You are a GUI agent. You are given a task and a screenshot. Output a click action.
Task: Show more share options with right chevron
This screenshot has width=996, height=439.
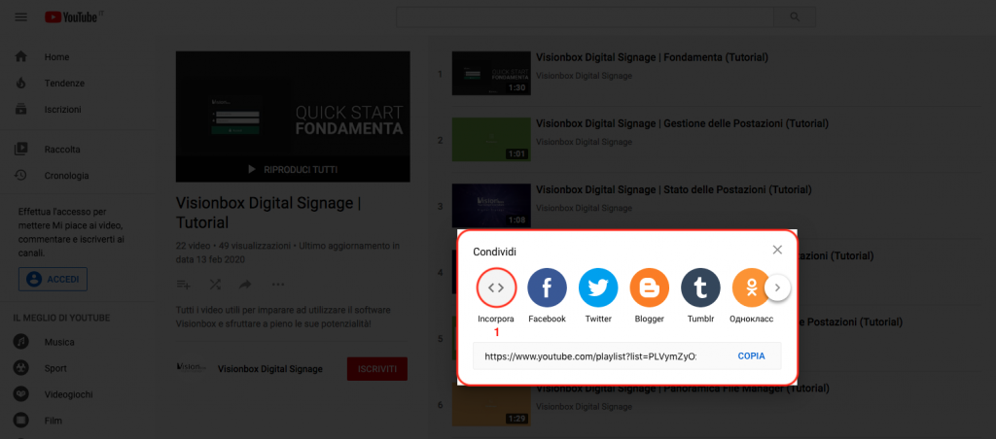(777, 287)
